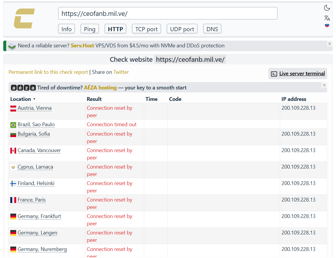Viewport: 336px width, 258px height.
Task: Click the AÉZA logo icon
Action: pos(23,88)
